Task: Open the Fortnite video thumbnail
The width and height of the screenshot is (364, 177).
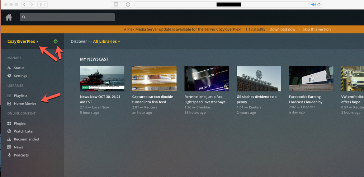Action: 207,79
